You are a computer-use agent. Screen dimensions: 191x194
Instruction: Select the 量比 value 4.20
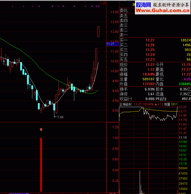[x=187, y=79]
